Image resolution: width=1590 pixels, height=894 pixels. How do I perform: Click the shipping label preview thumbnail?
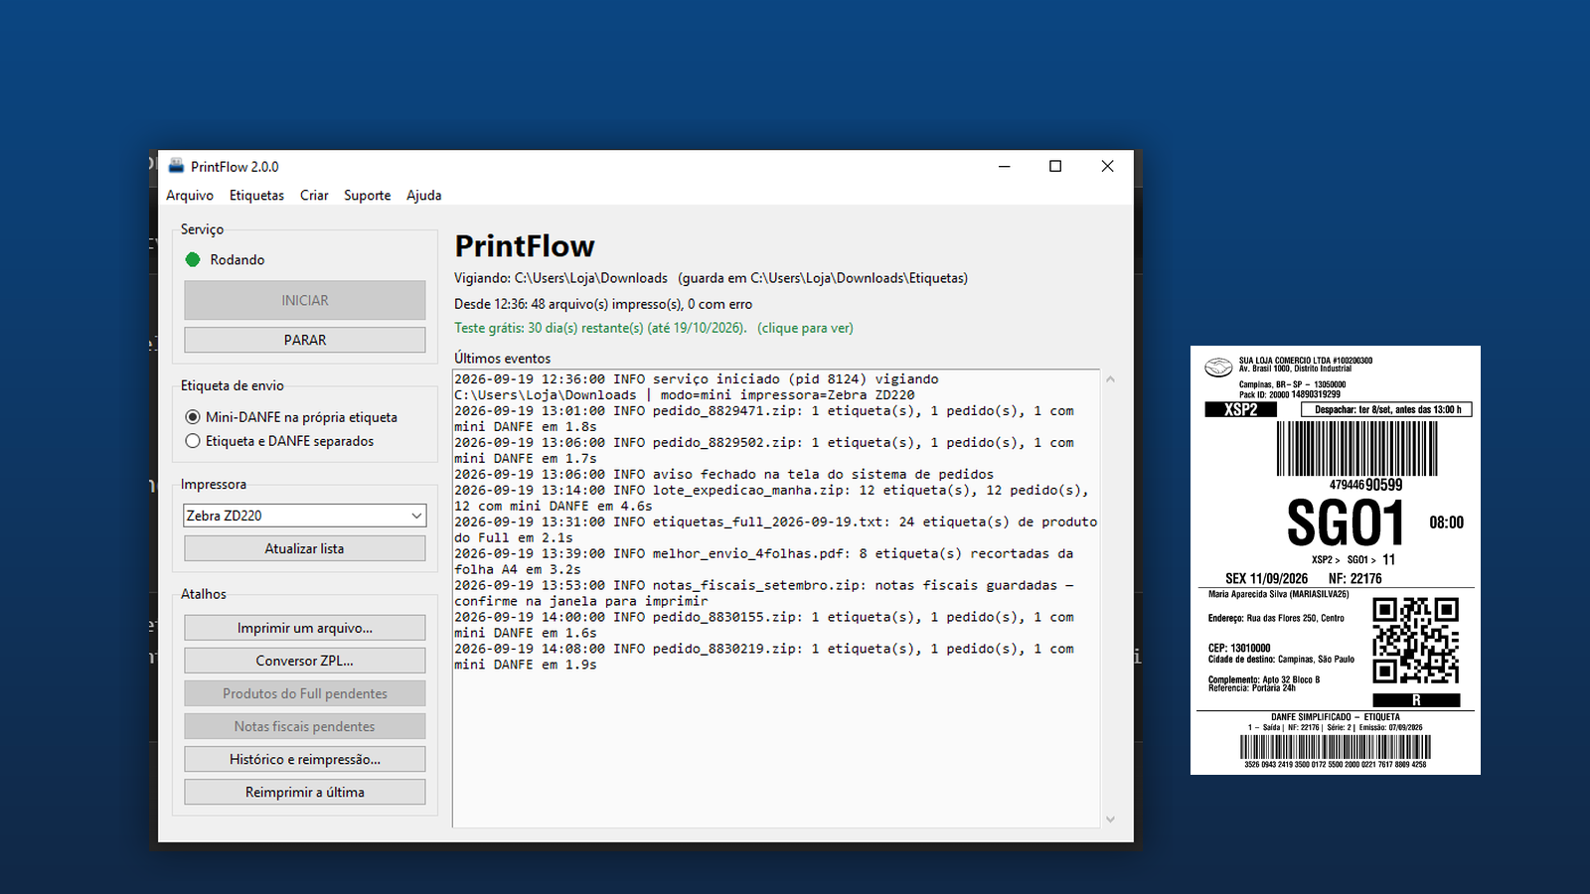[1336, 560]
